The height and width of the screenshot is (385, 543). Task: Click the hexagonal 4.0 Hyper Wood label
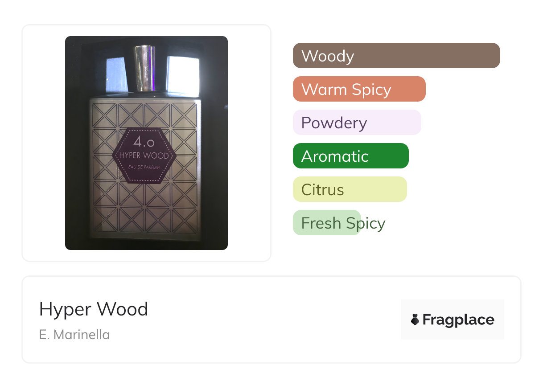click(144, 156)
